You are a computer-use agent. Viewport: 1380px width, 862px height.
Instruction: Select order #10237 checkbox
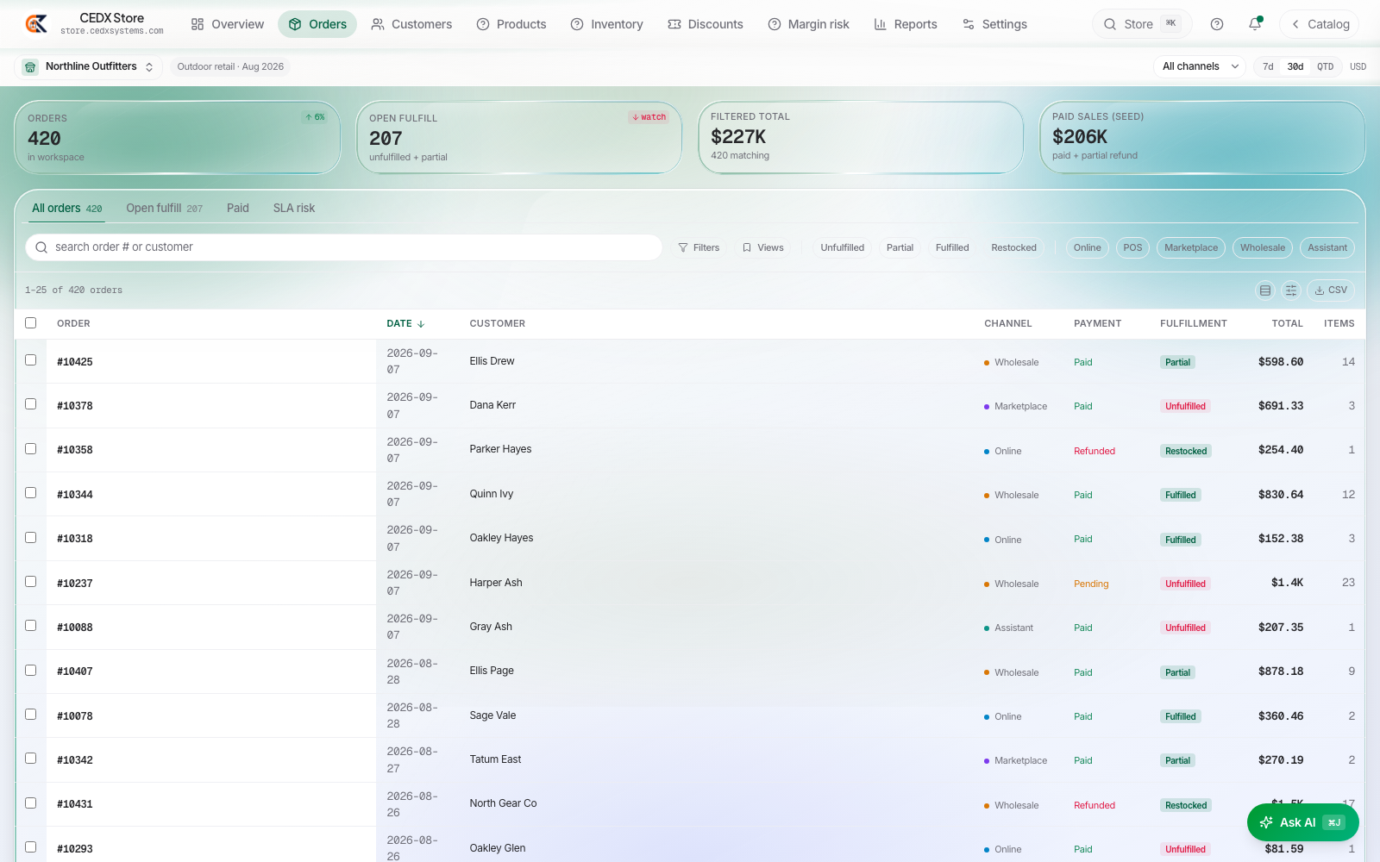[31, 582]
